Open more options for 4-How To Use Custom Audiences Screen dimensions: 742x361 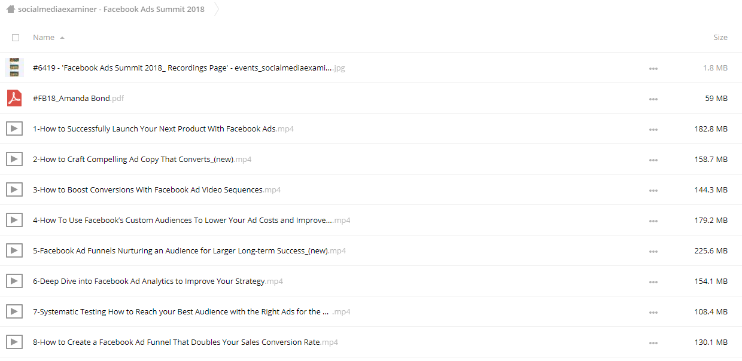(653, 221)
